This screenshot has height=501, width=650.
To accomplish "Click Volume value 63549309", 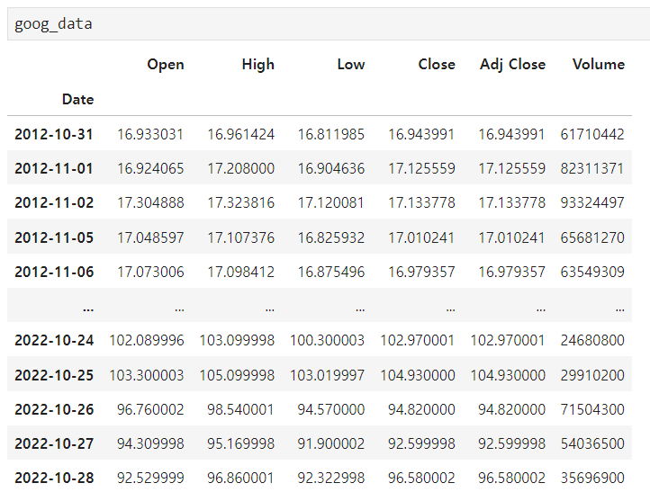I will click(592, 272).
